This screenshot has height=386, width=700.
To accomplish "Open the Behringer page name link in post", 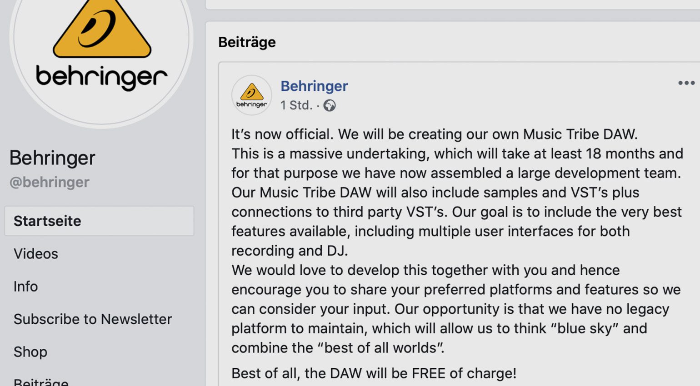I will click(x=314, y=86).
